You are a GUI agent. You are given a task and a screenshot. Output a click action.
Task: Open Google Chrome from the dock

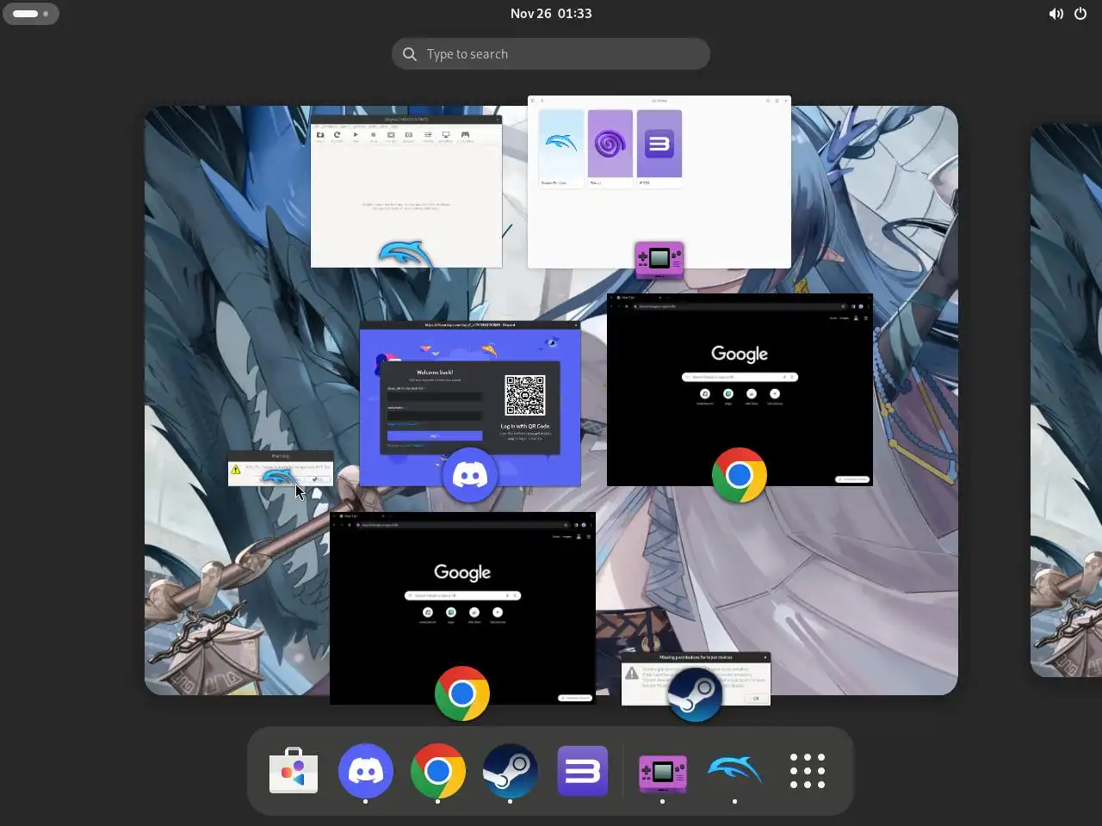[x=438, y=771]
